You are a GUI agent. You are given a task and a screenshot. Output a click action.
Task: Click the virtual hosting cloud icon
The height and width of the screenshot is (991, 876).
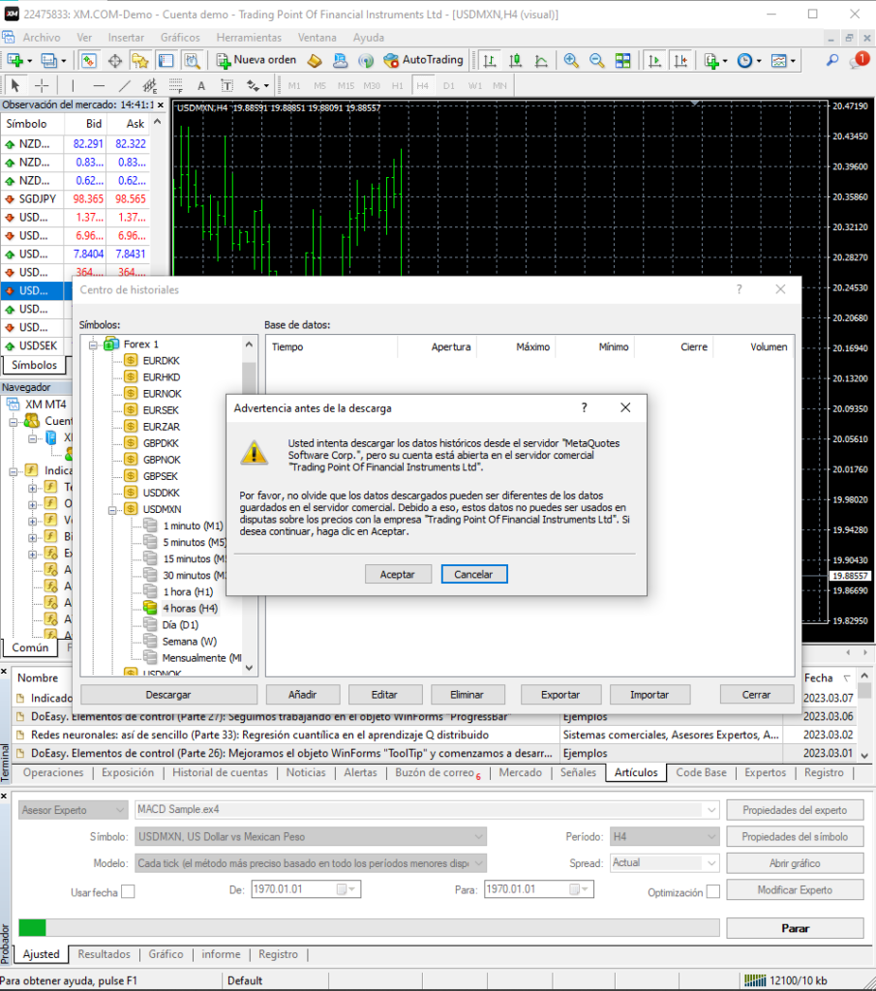click(340, 61)
